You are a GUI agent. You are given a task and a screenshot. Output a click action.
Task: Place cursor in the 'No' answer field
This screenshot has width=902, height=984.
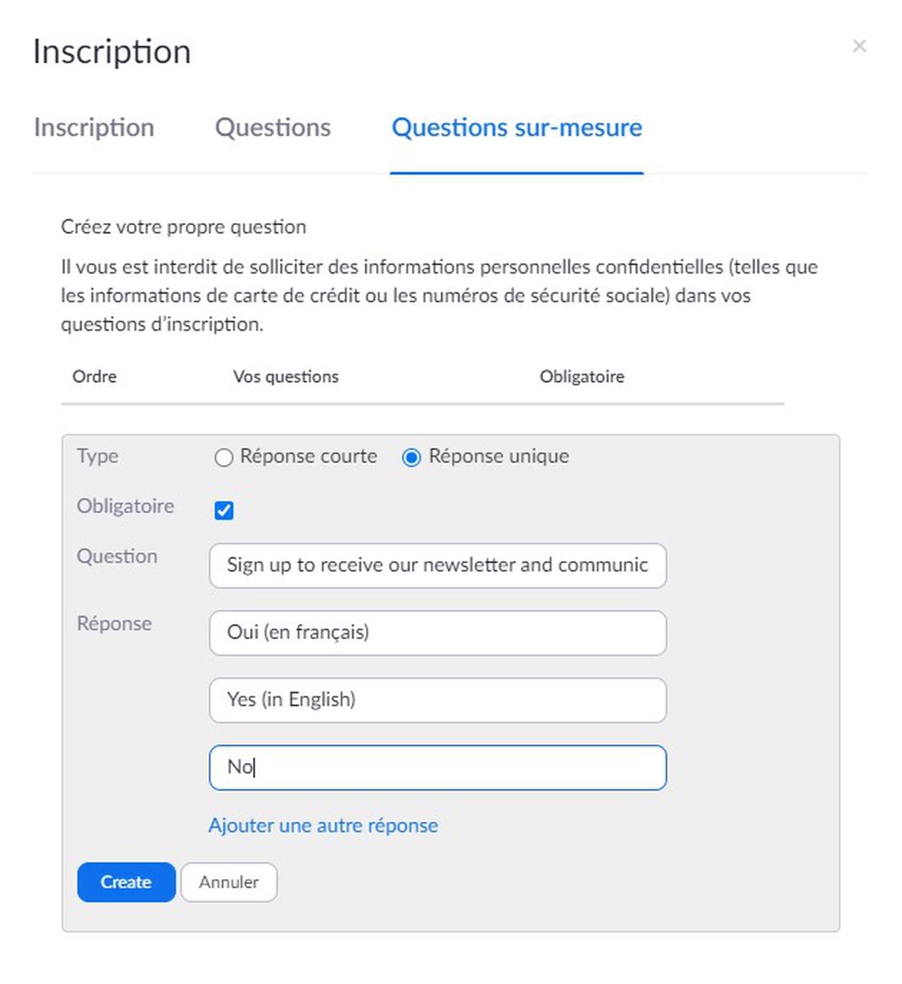(x=438, y=767)
